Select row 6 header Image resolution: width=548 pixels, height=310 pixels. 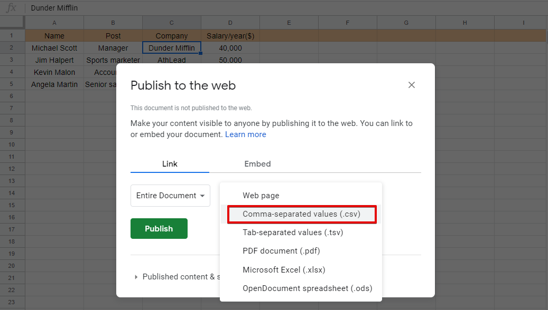click(12, 96)
